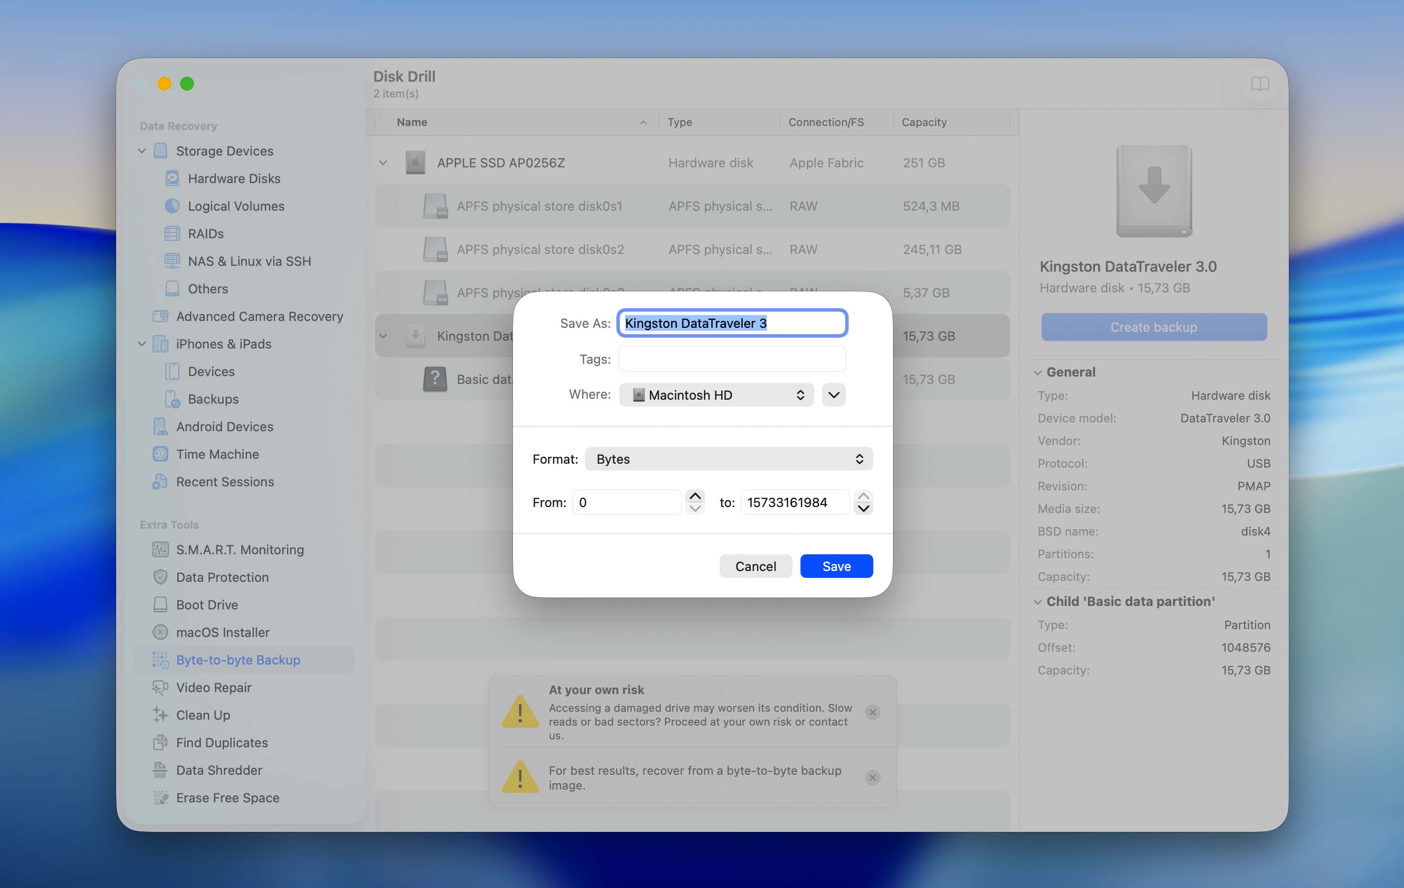This screenshot has height=888, width=1404.
Task: Open the Erase Free Space icon
Action: (160, 797)
